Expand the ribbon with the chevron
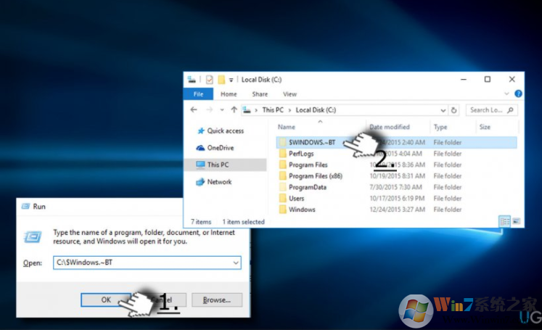This screenshot has width=542, height=330. (509, 94)
